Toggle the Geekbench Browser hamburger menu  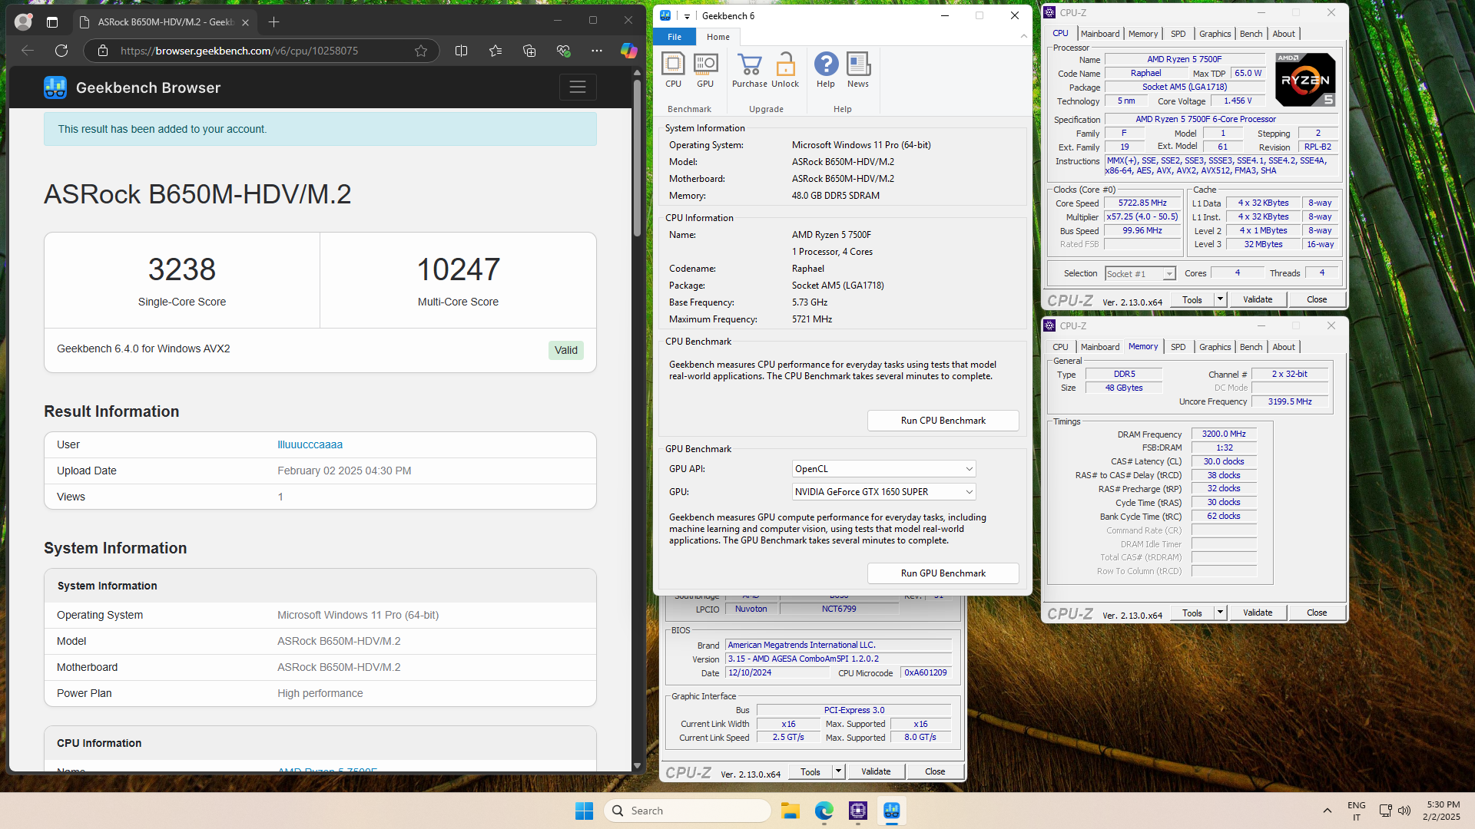[578, 88]
